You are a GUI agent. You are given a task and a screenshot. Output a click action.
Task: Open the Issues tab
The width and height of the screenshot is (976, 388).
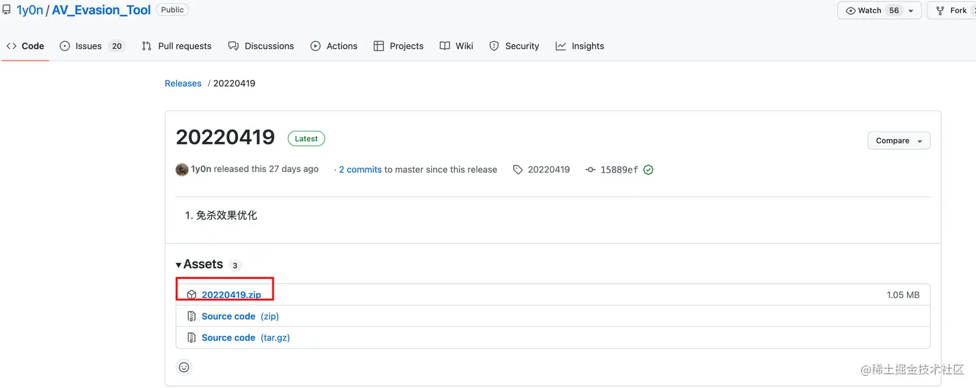(x=91, y=46)
